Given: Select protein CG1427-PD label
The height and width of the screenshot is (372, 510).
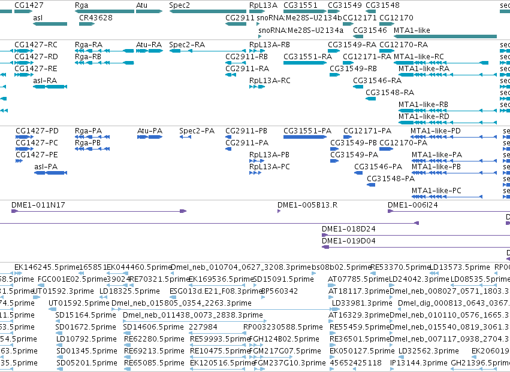Looking at the screenshot, I should (37, 131).
